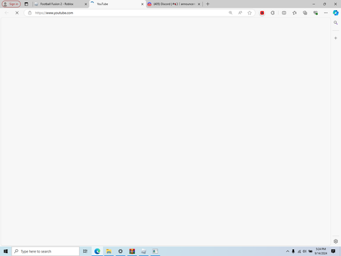Open File Explorer from taskbar
Image resolution: width=341 pixels, height=256 pixels.
[x=109, y=251]
